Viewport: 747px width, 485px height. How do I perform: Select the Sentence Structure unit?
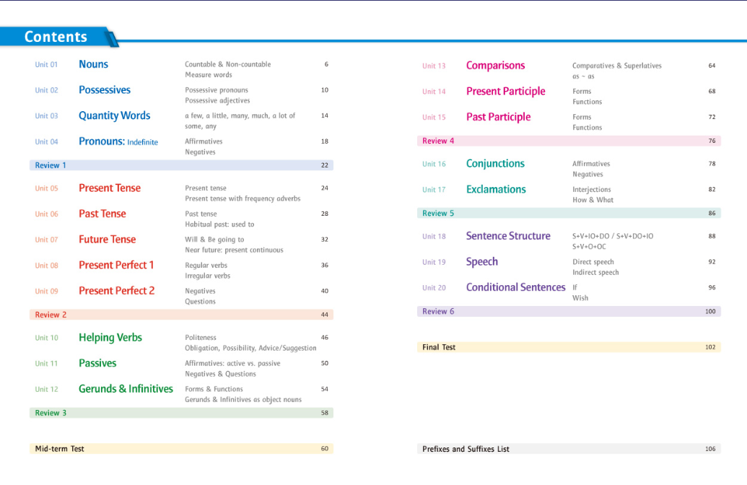click(x=508, y=236)
